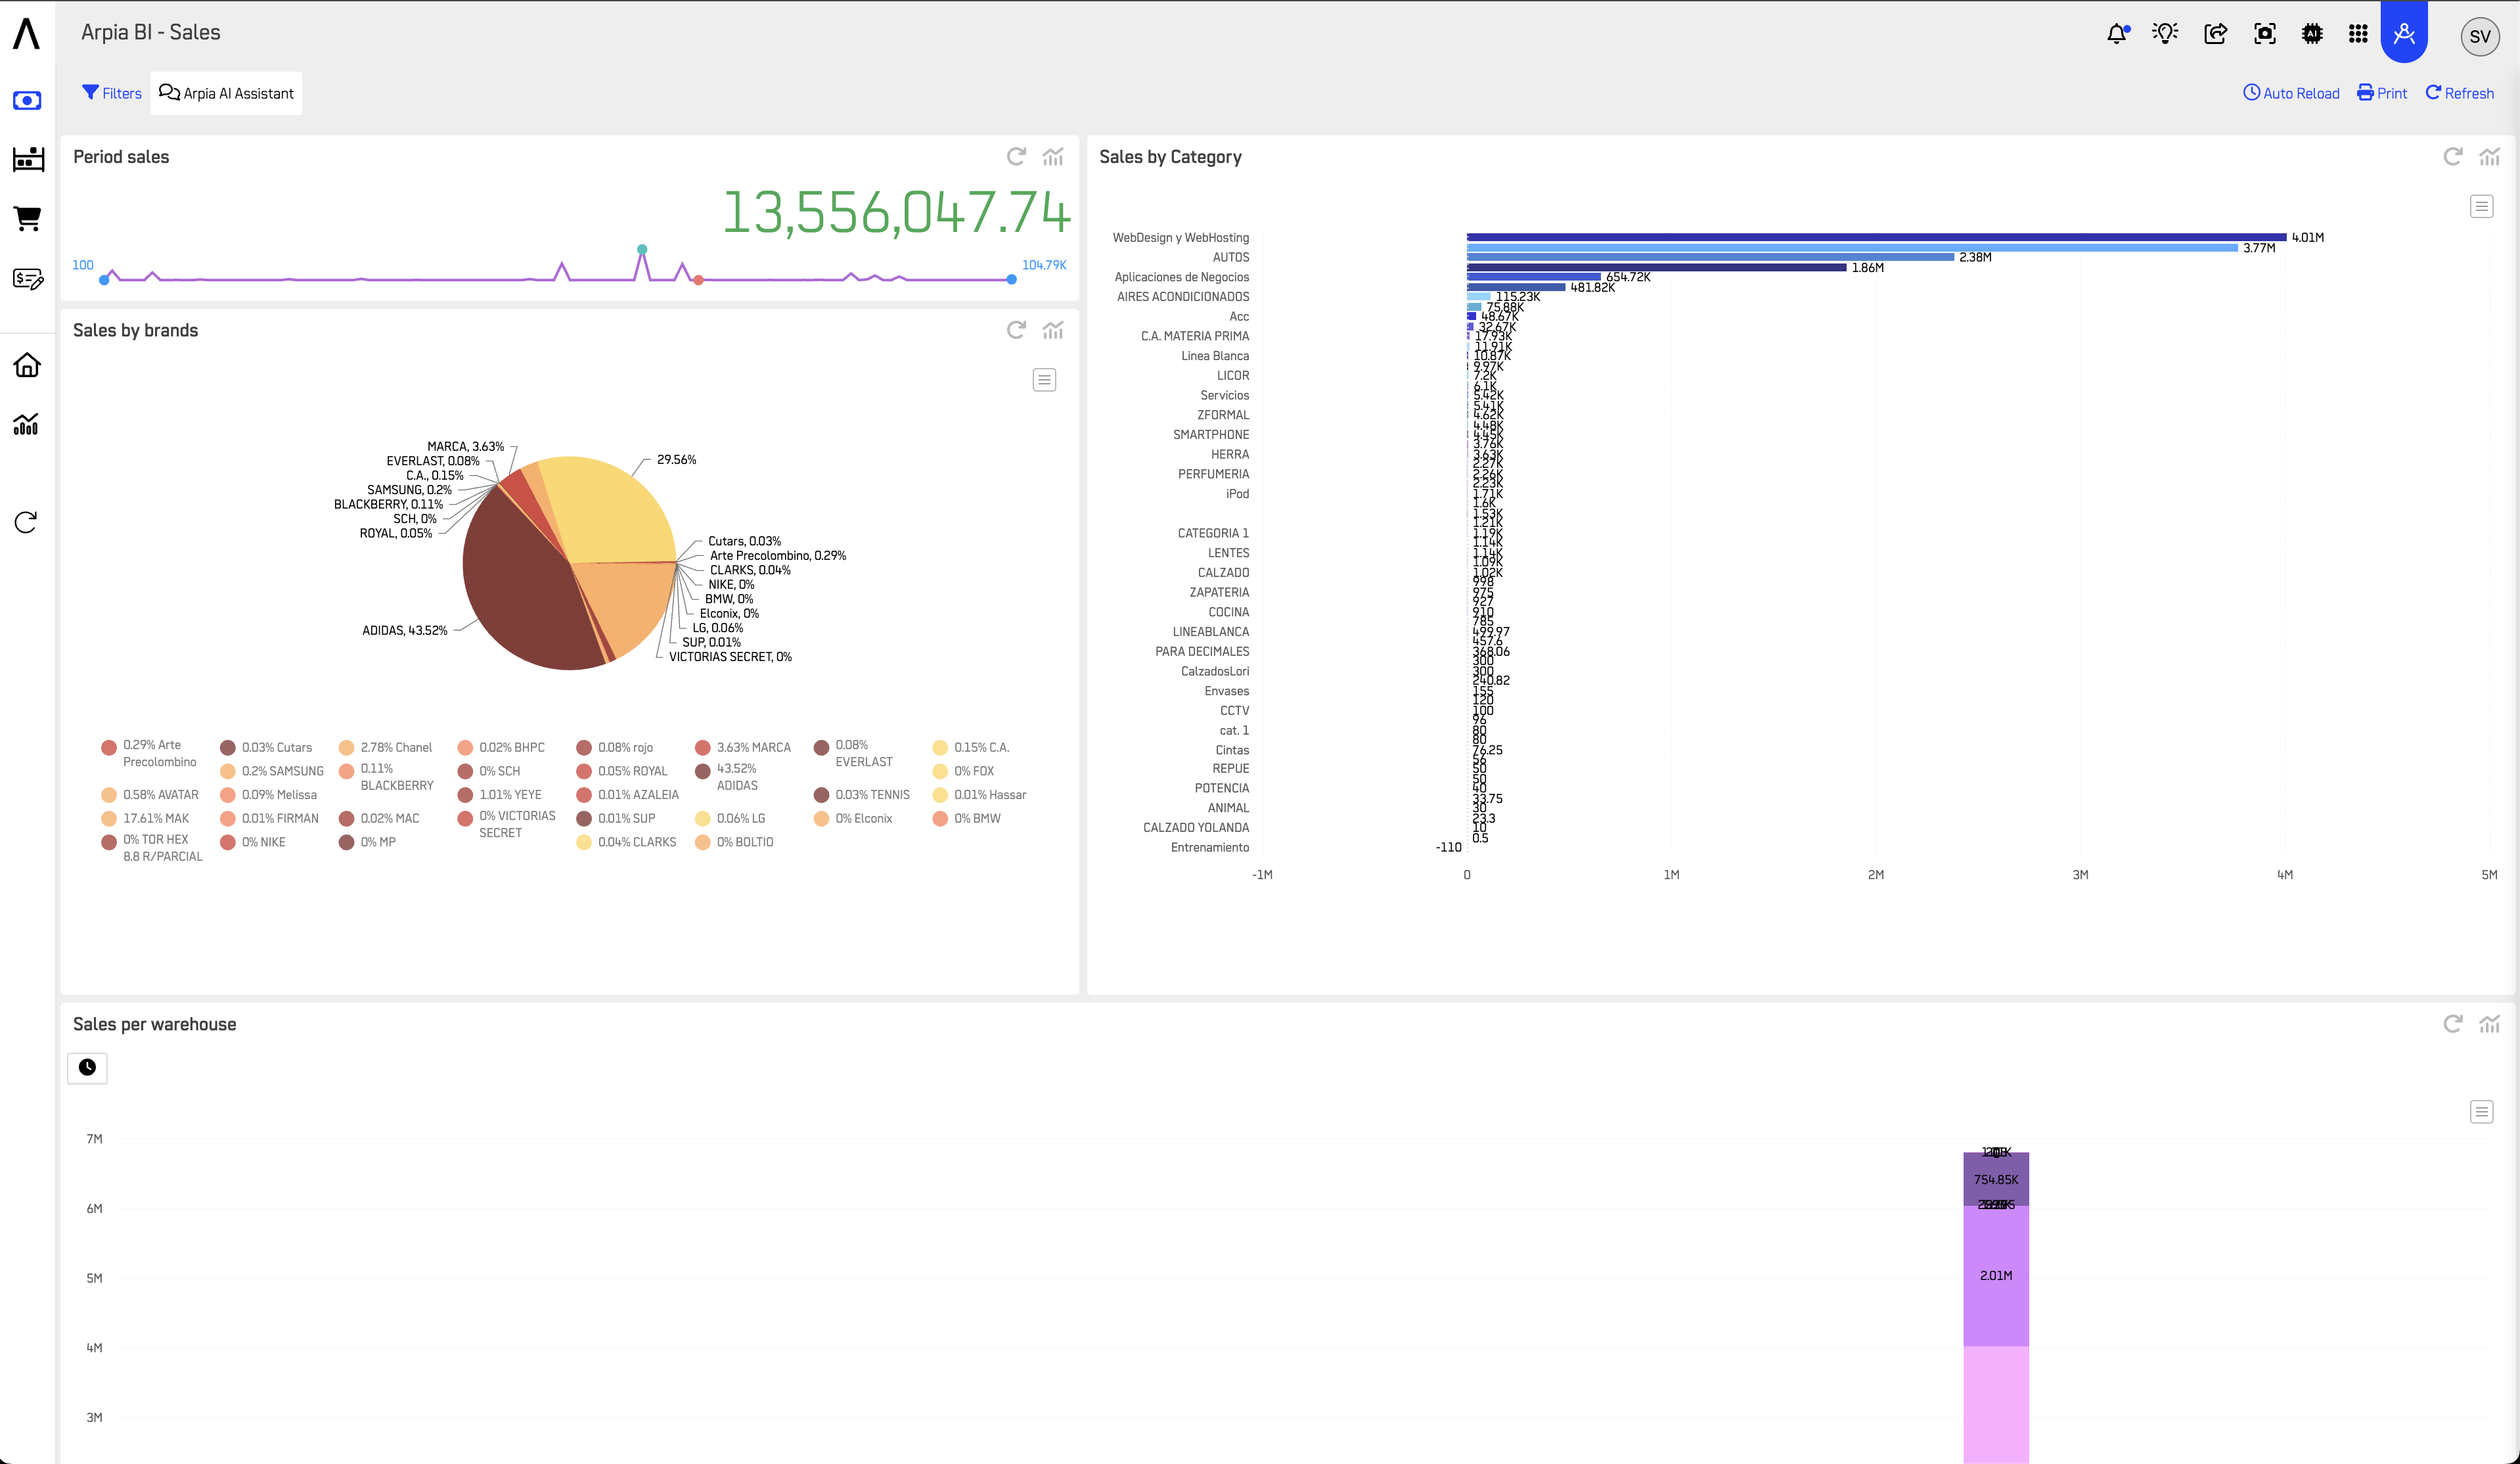Viewport: 2520px width, 1464px height.
Task: Toggle the AVATAR 0.58% legend item
Action: pos(150,795)
